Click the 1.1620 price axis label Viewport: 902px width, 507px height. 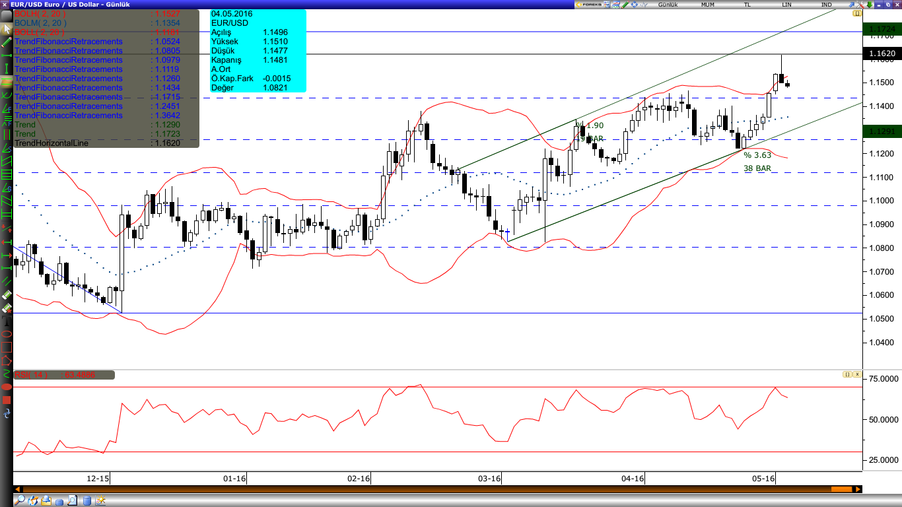[x=882, y=53]
